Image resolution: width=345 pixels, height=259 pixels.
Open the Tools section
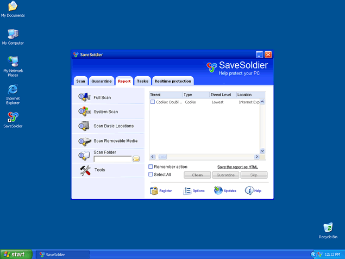[99, 170]
